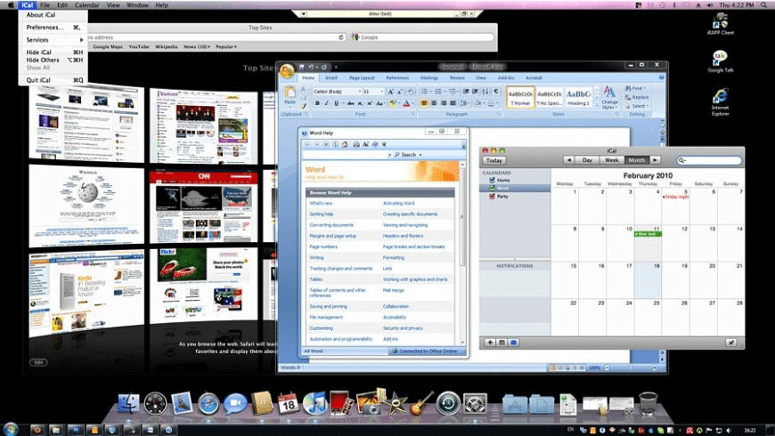This screenshot has height=436, width=775.
Task: Click the Back arrow in Word Help toolbar
Action: (307, 144)
